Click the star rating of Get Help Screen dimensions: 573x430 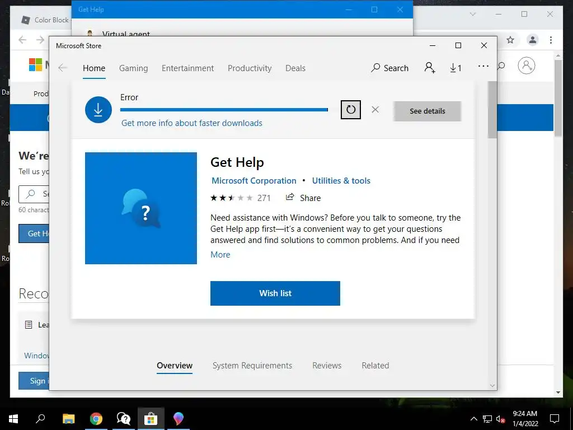click(x=231, y=198)
